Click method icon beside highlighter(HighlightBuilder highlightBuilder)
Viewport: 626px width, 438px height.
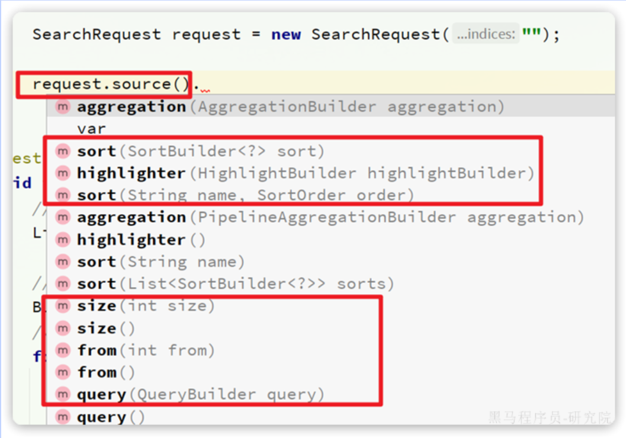(62, 173)
